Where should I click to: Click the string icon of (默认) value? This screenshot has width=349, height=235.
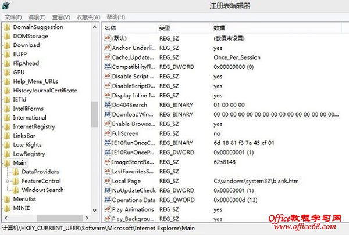[108, 38]
